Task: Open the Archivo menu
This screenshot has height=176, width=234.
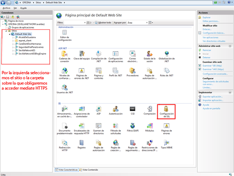Action: (x=6, y=8)
